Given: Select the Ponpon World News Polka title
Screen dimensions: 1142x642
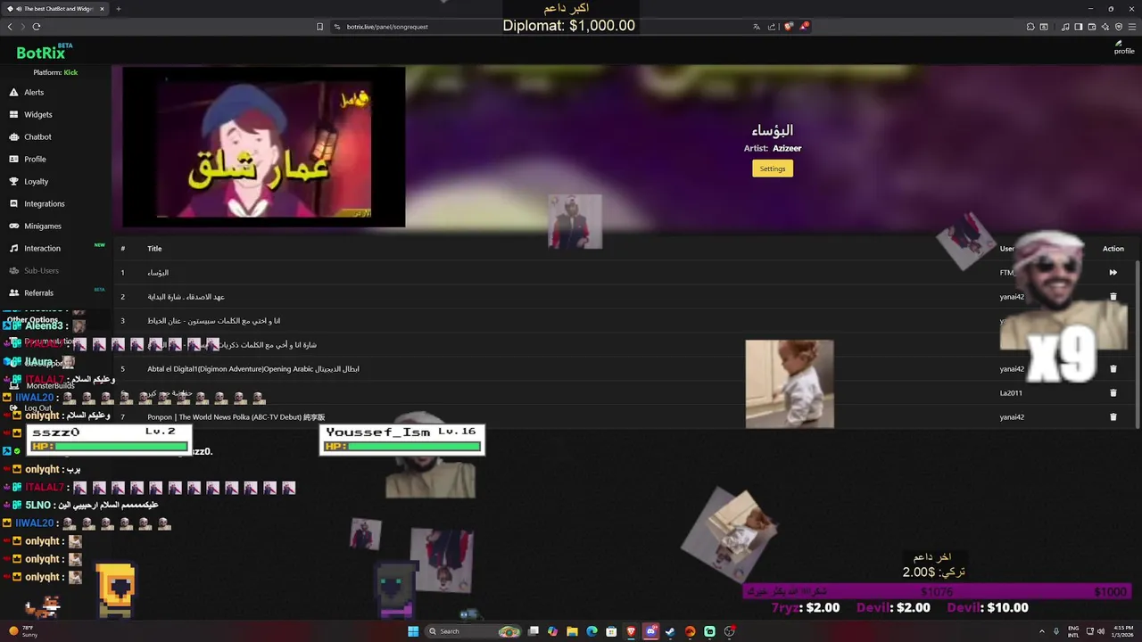Looking at the screenshot, I should 236,417.
